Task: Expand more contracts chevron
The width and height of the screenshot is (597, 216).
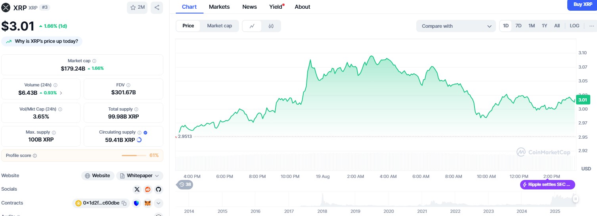Action: coord(158,203)
